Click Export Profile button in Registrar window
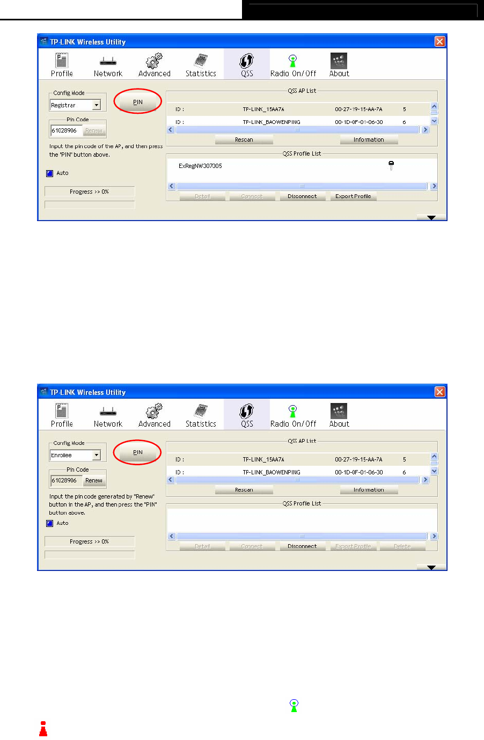 coord(353,196)
